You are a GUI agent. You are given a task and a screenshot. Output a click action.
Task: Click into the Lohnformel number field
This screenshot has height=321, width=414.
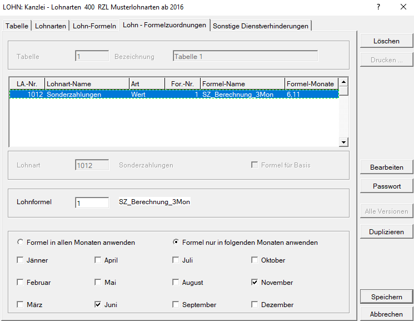click(x=92, y=203)
